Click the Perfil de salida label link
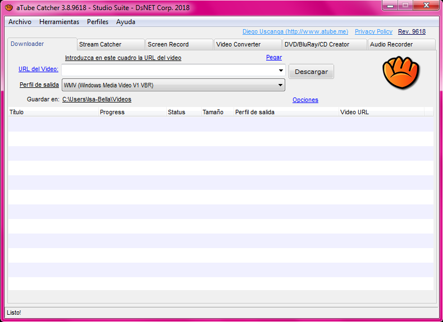Image resolution: width=443 pixels, height=322 pixels. 39,85
